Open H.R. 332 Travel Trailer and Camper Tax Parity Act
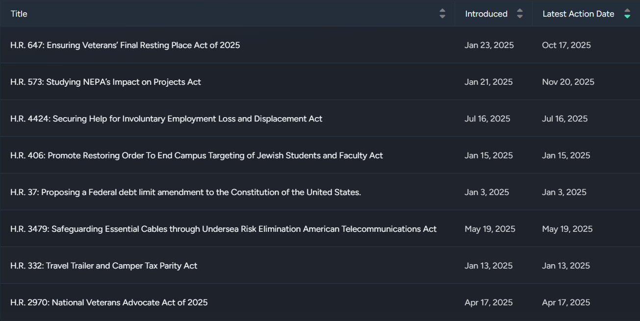 click(x=103, y=266)
